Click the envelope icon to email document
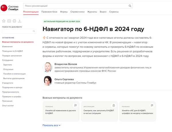The height and width of the screenshot is (132, 172). 9,21
